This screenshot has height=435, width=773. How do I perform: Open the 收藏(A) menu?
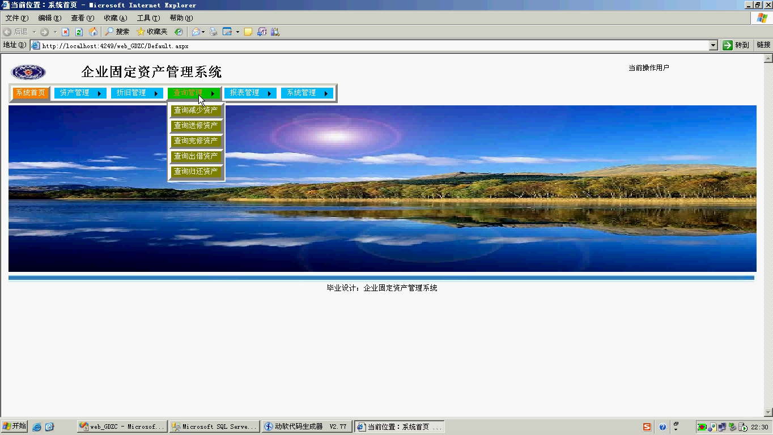pyautogui.click(x=115, y=18)
